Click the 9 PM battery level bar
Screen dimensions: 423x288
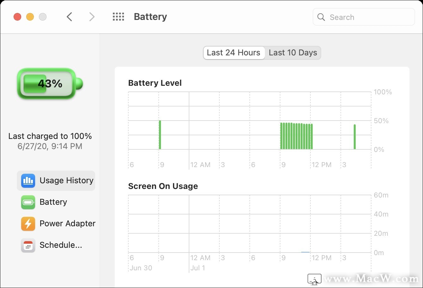coord(160,135)
